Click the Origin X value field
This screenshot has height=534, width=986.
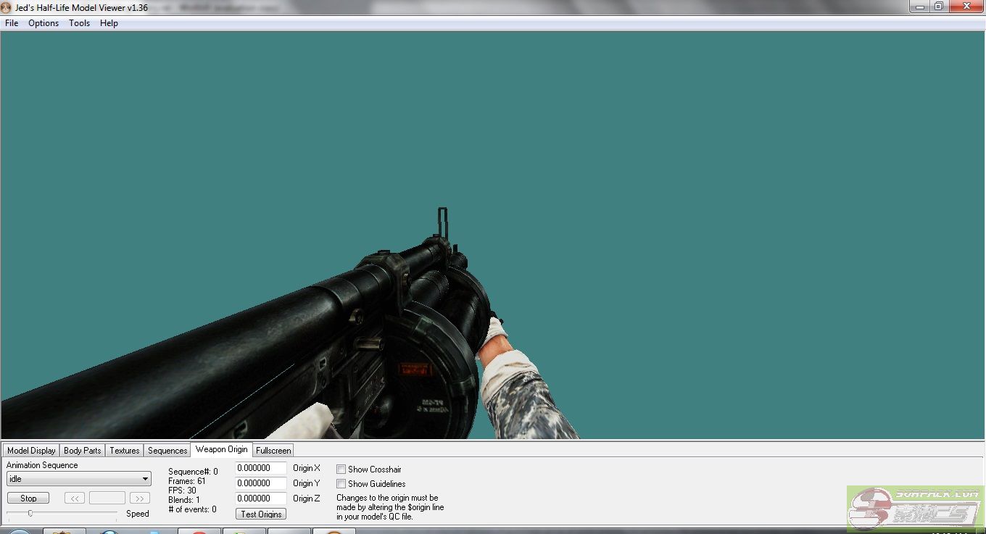261,468
